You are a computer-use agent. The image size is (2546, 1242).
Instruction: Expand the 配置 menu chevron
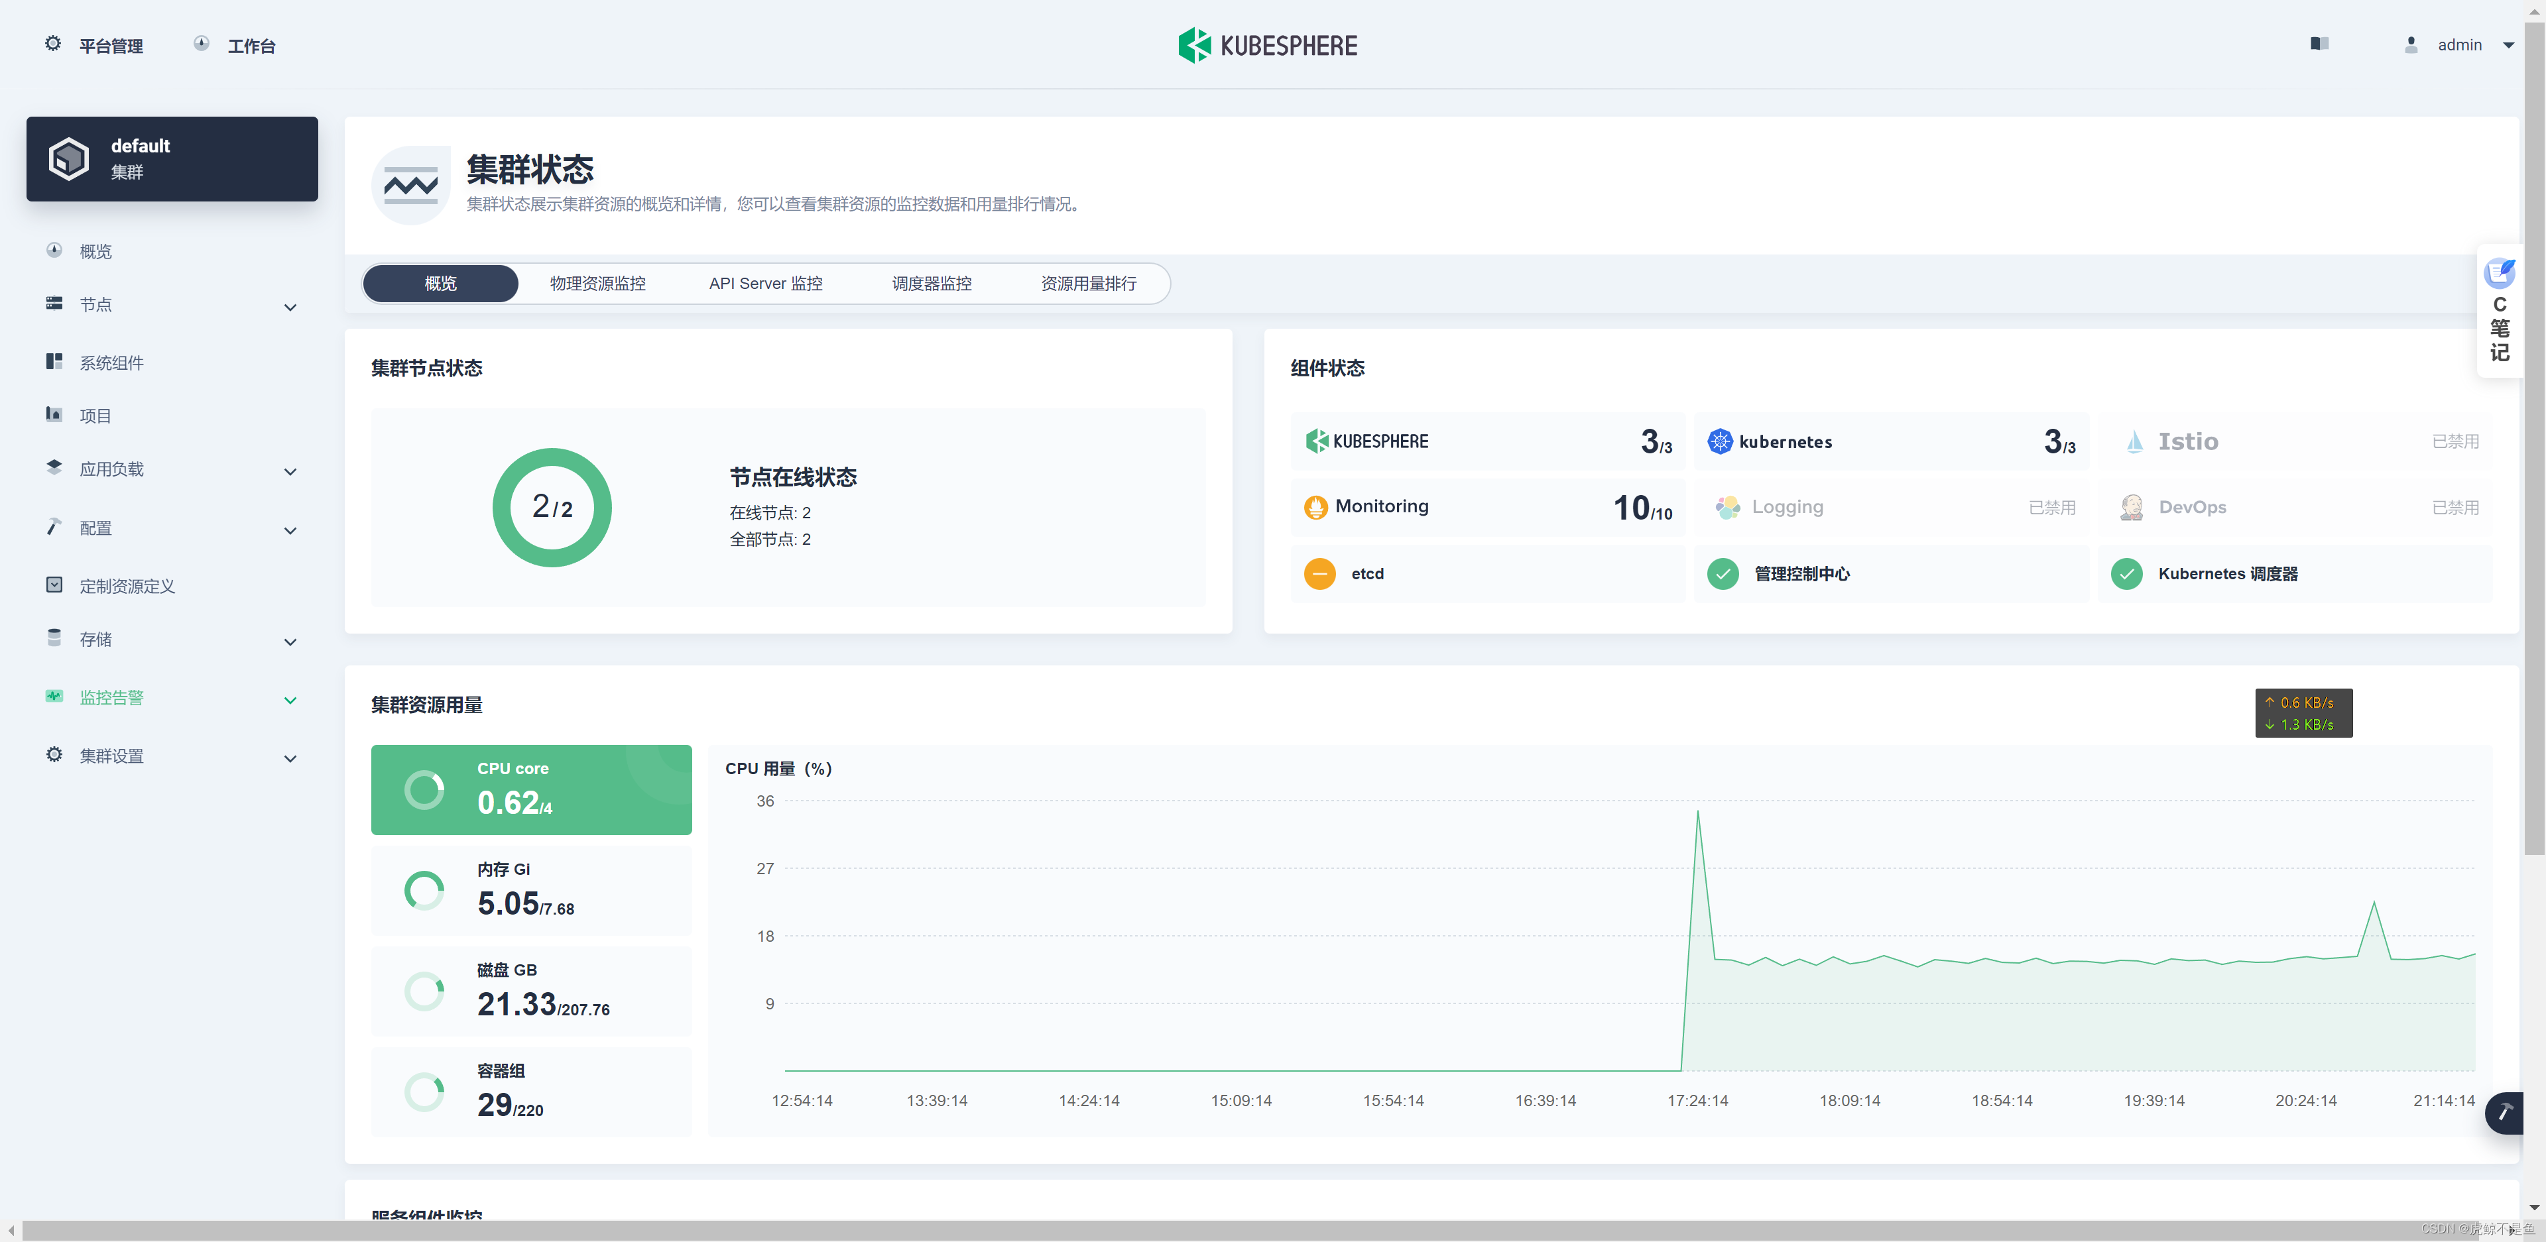[x=290, y=531]
